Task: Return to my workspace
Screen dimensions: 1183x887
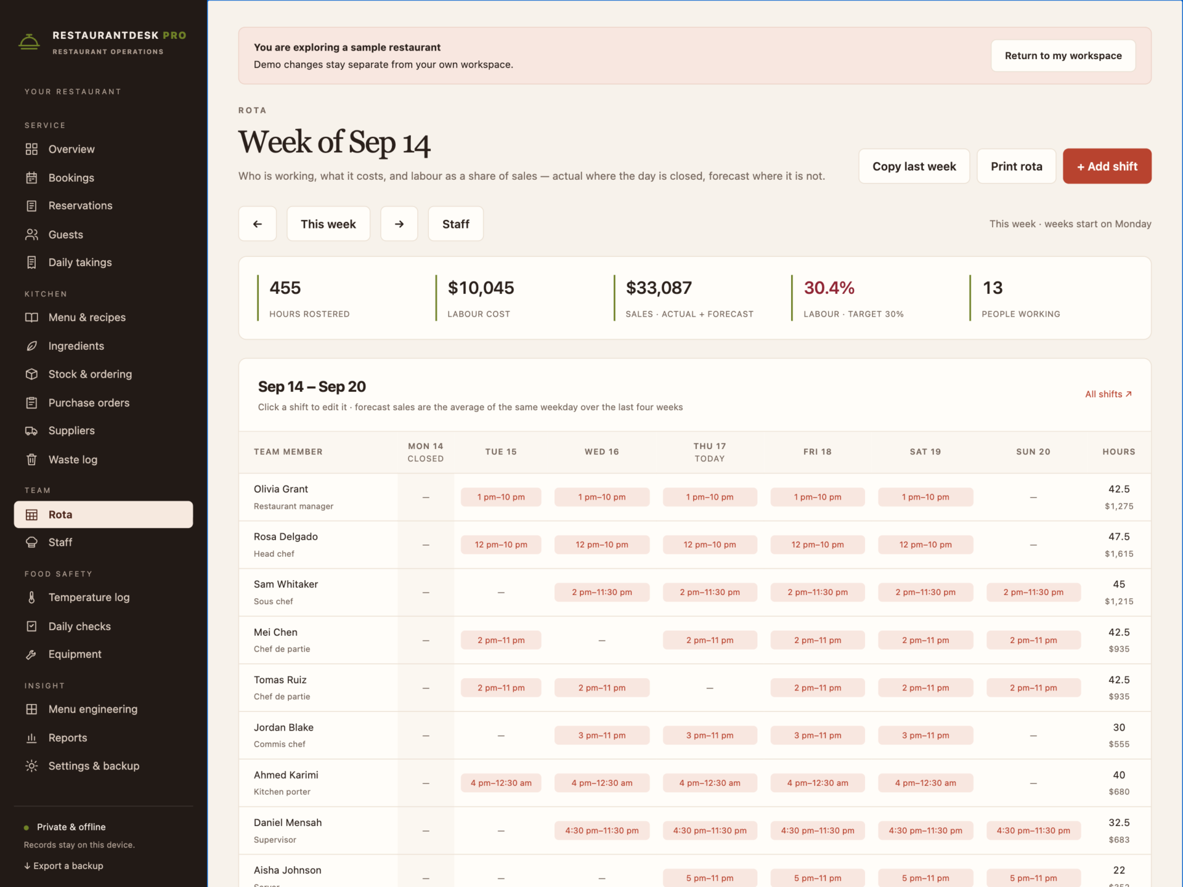Action: click(x=1063, y=55)
